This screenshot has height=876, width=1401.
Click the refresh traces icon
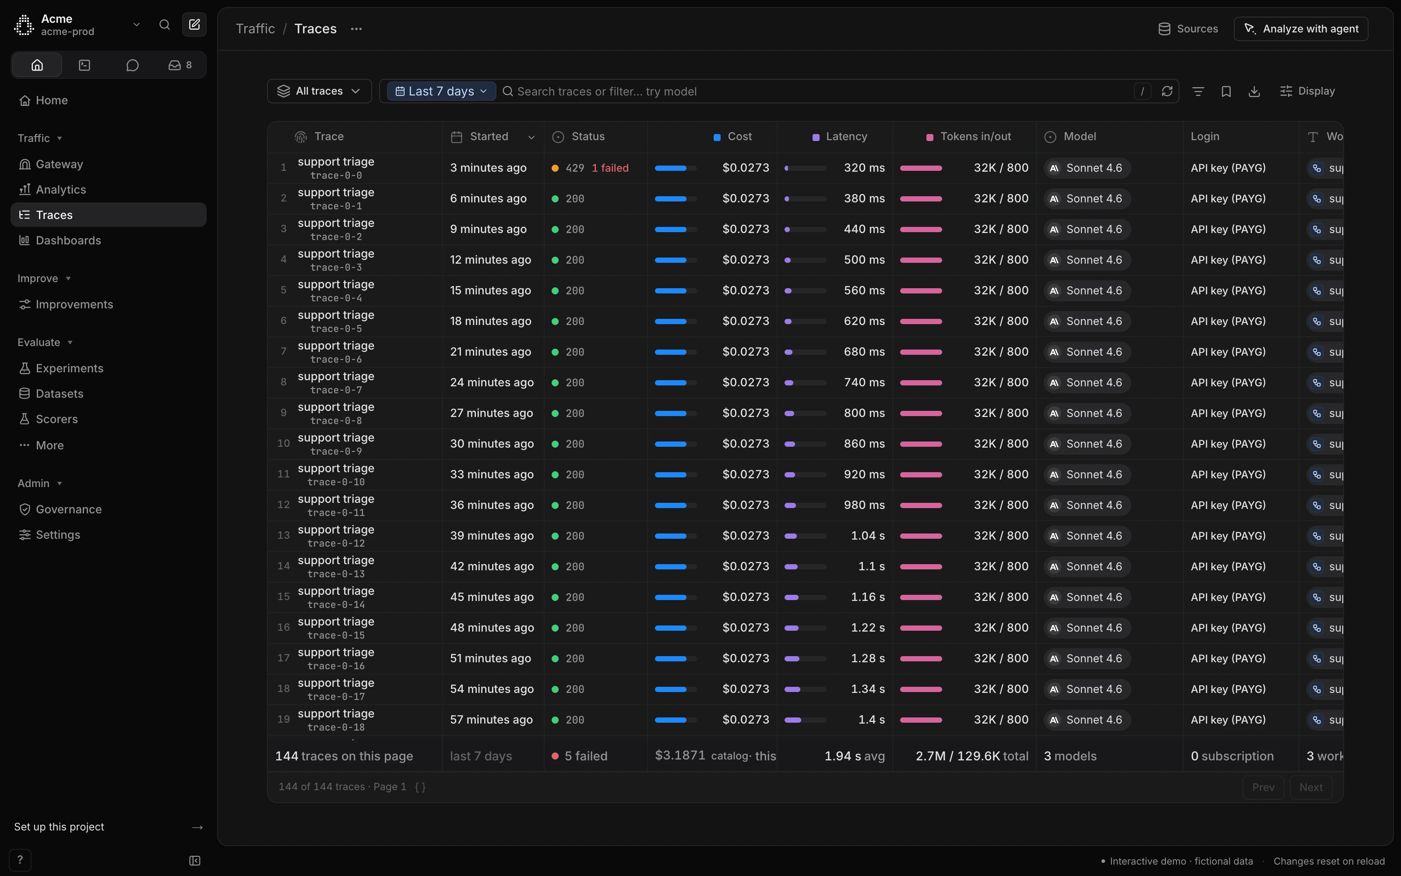click(x=1167, y=91)
